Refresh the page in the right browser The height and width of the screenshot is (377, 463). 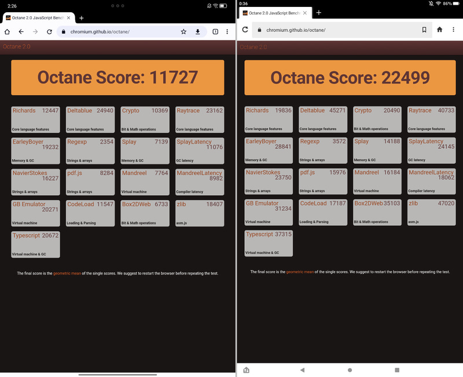(x=245, y=30)
